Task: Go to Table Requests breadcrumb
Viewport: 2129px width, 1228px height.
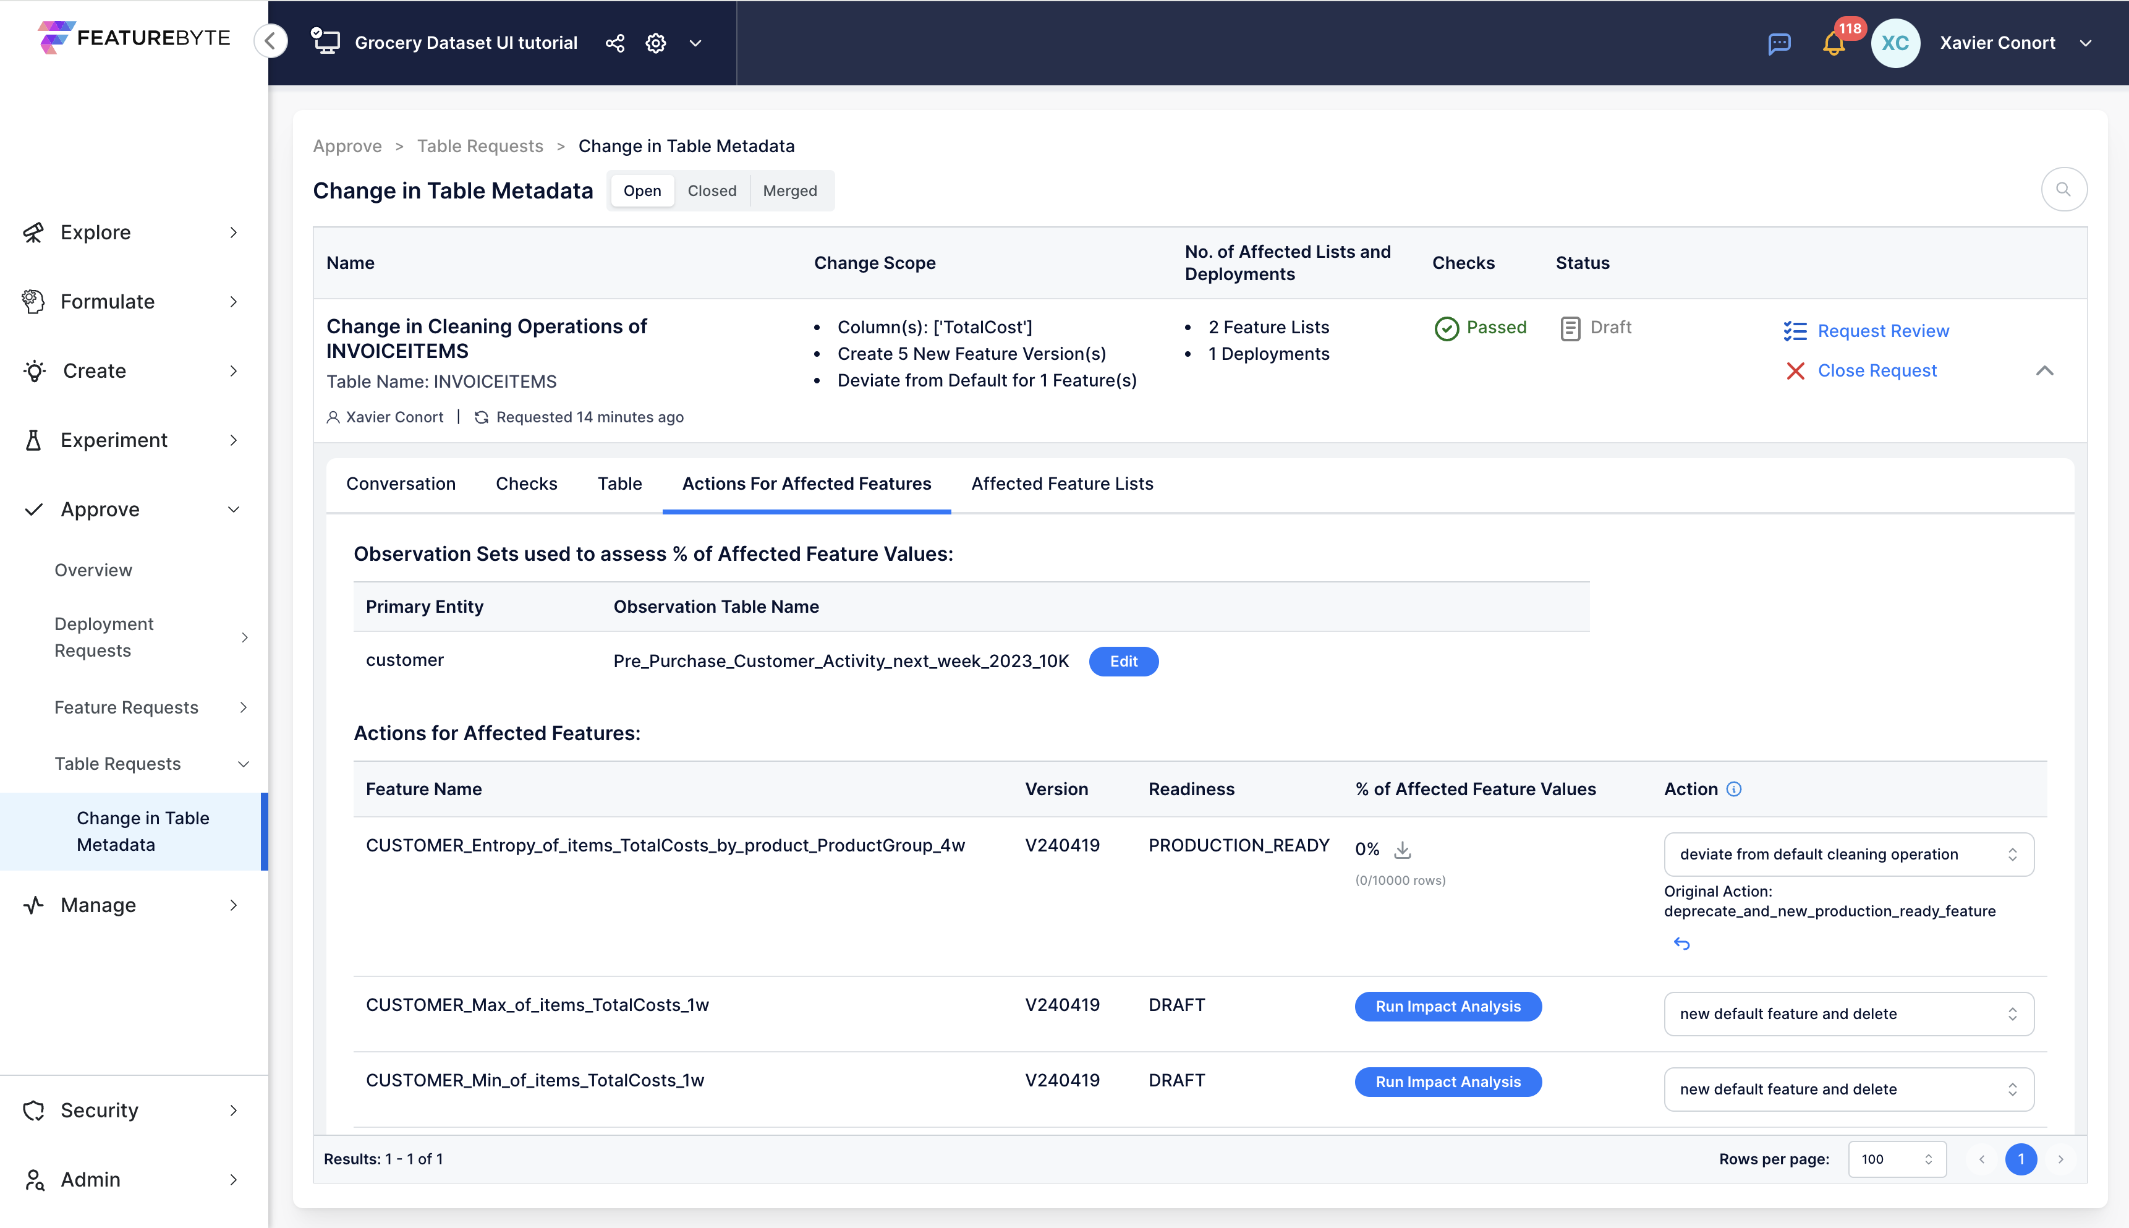Action: tap(480, 146)
